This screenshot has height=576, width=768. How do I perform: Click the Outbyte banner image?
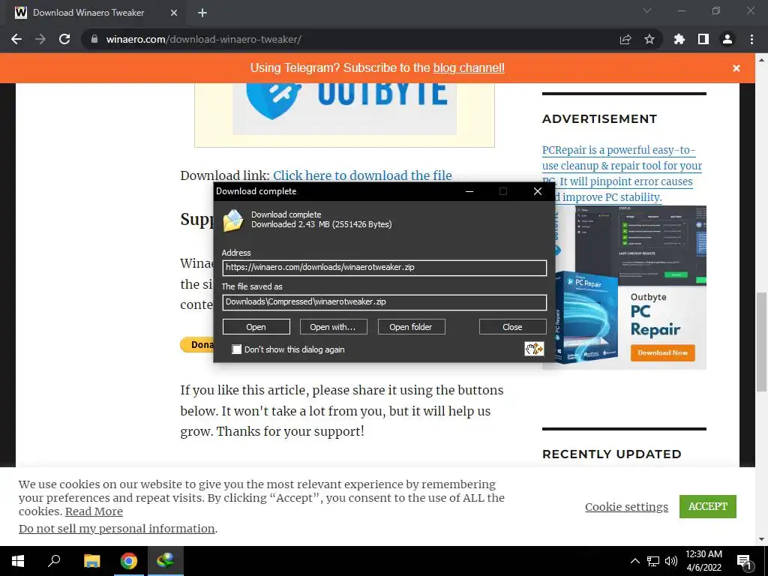[x=344, y=109]
